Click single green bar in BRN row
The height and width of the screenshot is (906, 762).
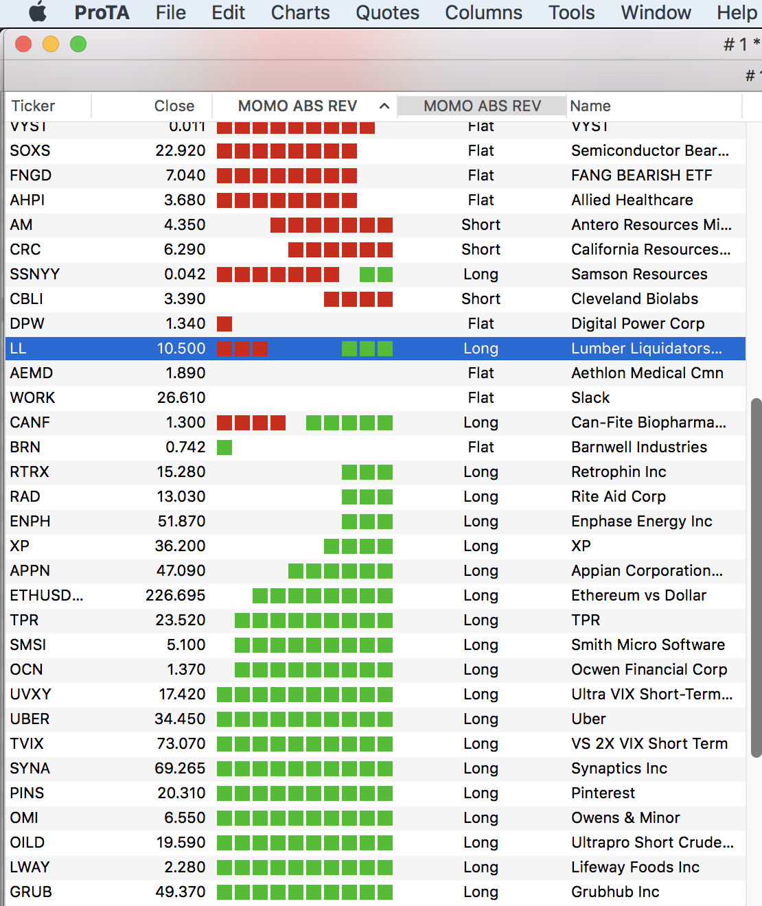(x=224, y=448)
